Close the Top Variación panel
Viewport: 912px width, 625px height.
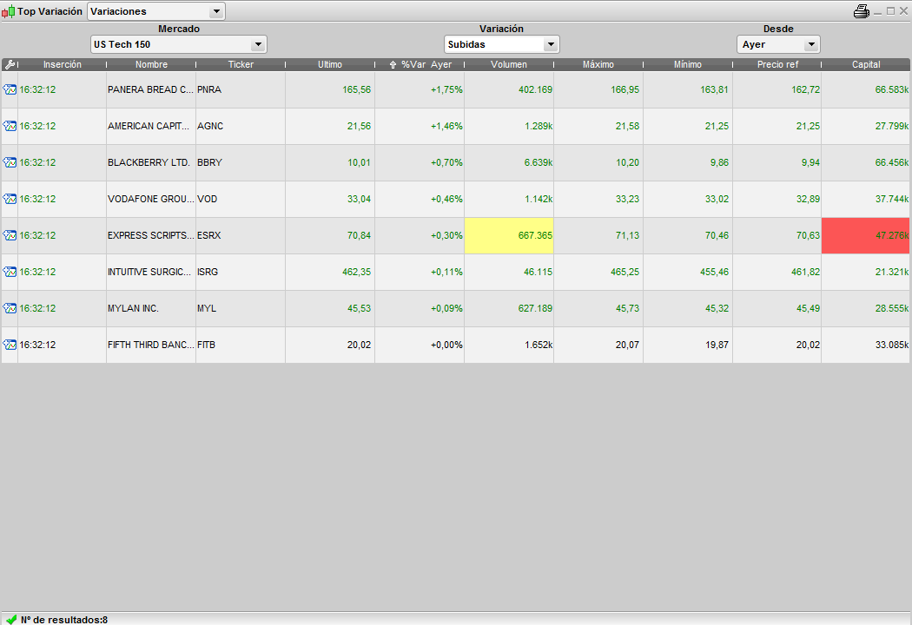point(903,11)
